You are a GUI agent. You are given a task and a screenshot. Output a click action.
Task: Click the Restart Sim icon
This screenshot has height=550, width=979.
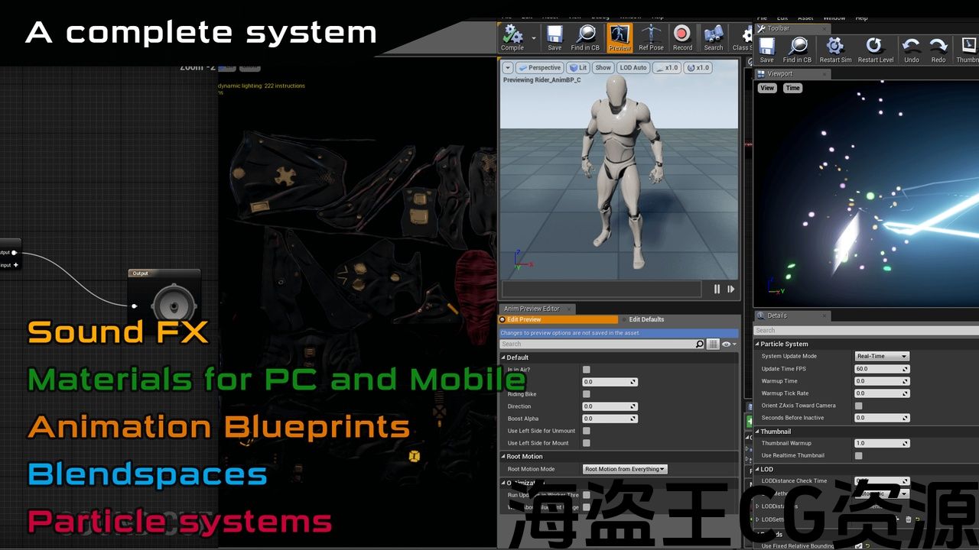click(835, 48)
